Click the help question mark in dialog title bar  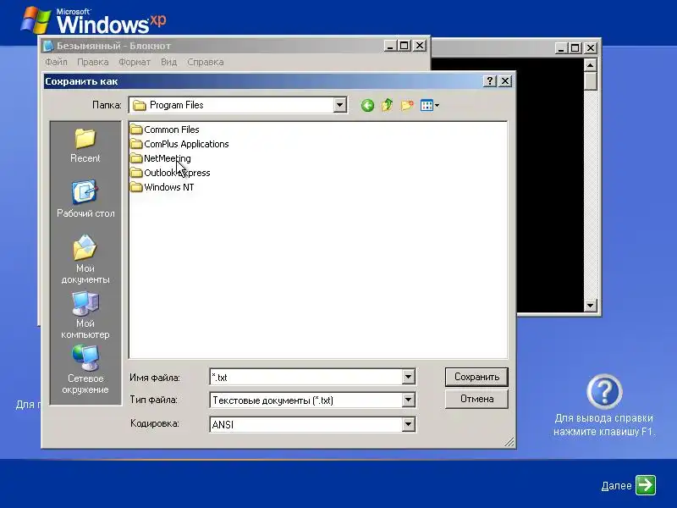click(490, 80)
